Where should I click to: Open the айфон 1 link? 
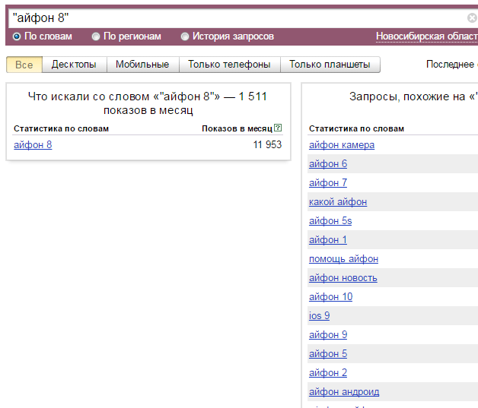[x=328, y=240]
